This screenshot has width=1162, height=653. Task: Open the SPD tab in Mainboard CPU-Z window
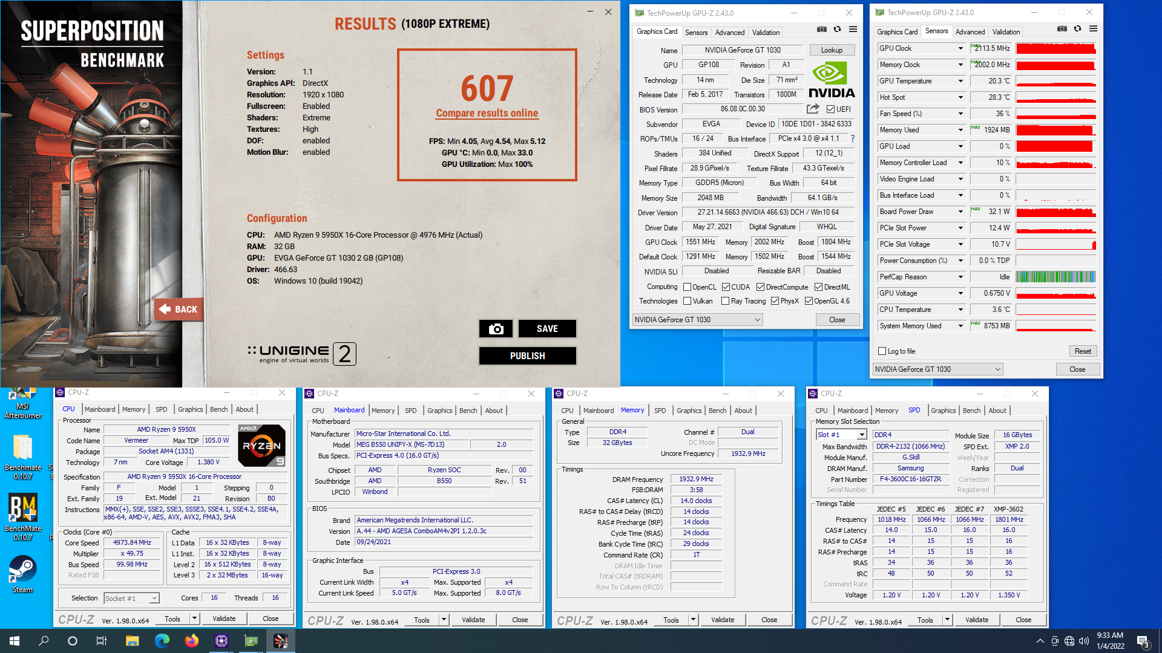click(410, 411)
